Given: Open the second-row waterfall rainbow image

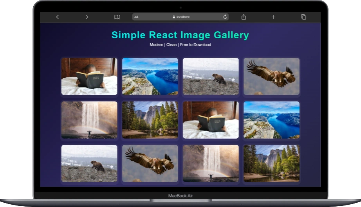Looking at the screenshot, I should coord(89,120).
